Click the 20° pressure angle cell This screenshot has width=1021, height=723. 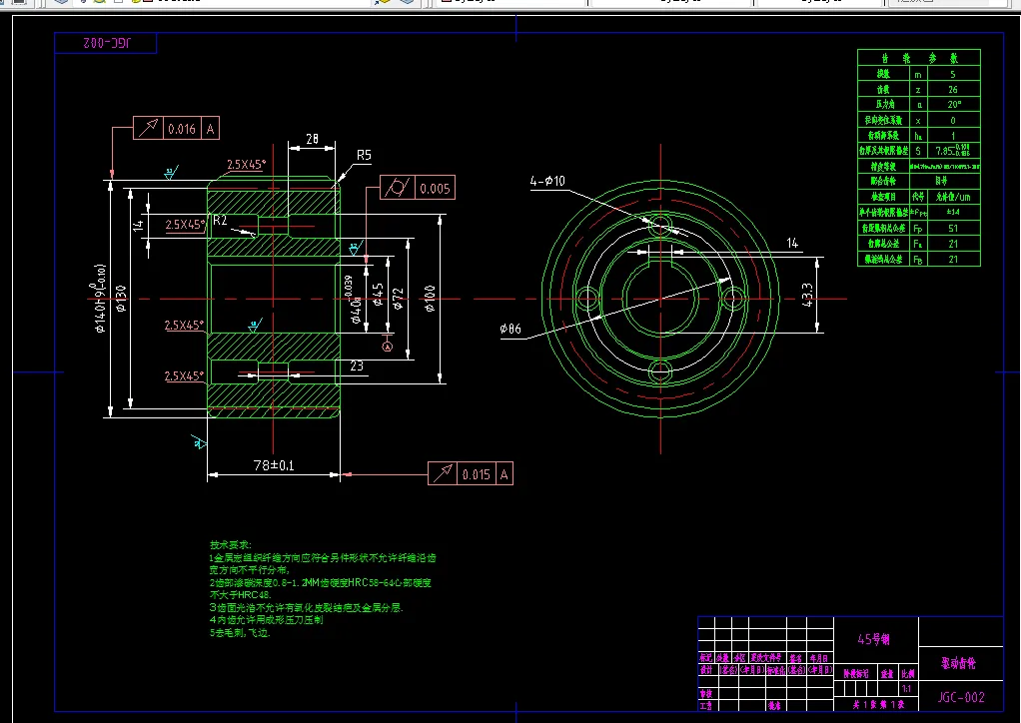(953, 104)
